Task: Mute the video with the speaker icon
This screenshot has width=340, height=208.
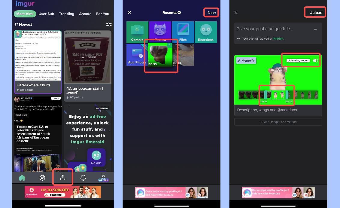Action: click(315, 60)
